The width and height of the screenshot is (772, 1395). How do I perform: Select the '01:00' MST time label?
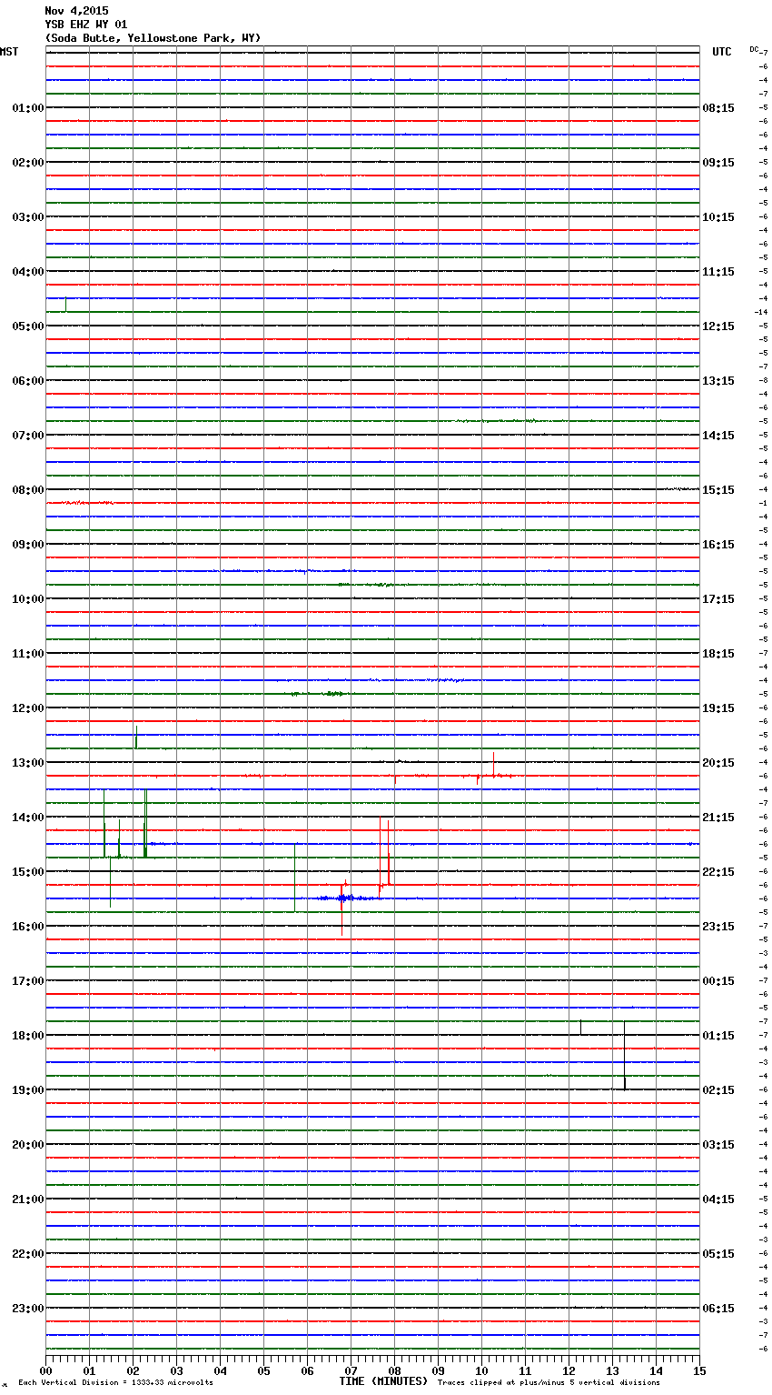coord(28,108)
